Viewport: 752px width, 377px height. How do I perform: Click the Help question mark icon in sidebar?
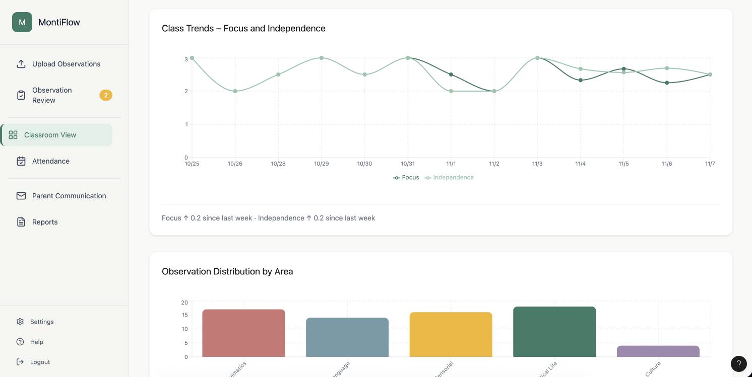click(20, 342)
